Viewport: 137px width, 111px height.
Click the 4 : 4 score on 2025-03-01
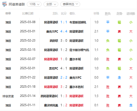pos(64,31)
